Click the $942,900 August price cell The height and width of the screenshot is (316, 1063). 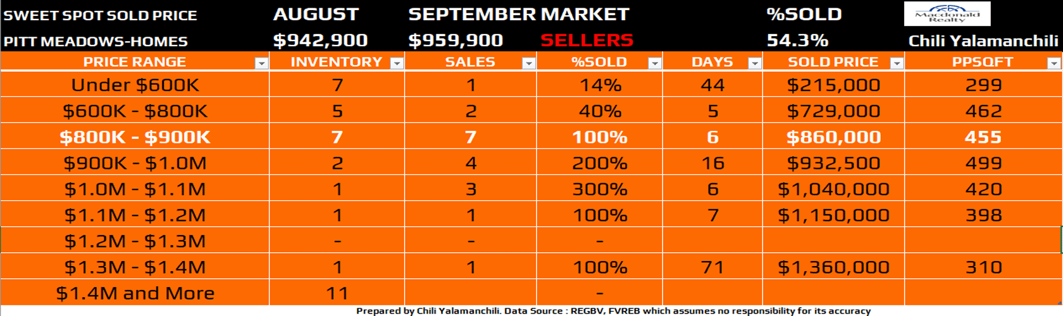[x=320, y=40]
